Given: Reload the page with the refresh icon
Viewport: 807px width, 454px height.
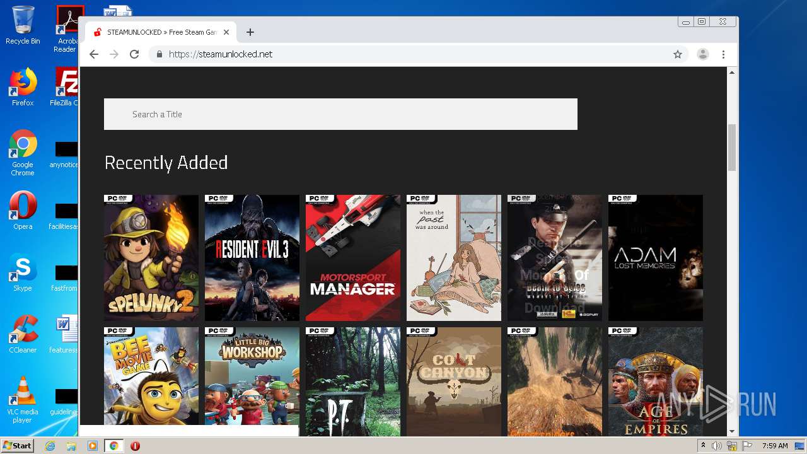Looking at the screenshot, I should click(134, 54).
